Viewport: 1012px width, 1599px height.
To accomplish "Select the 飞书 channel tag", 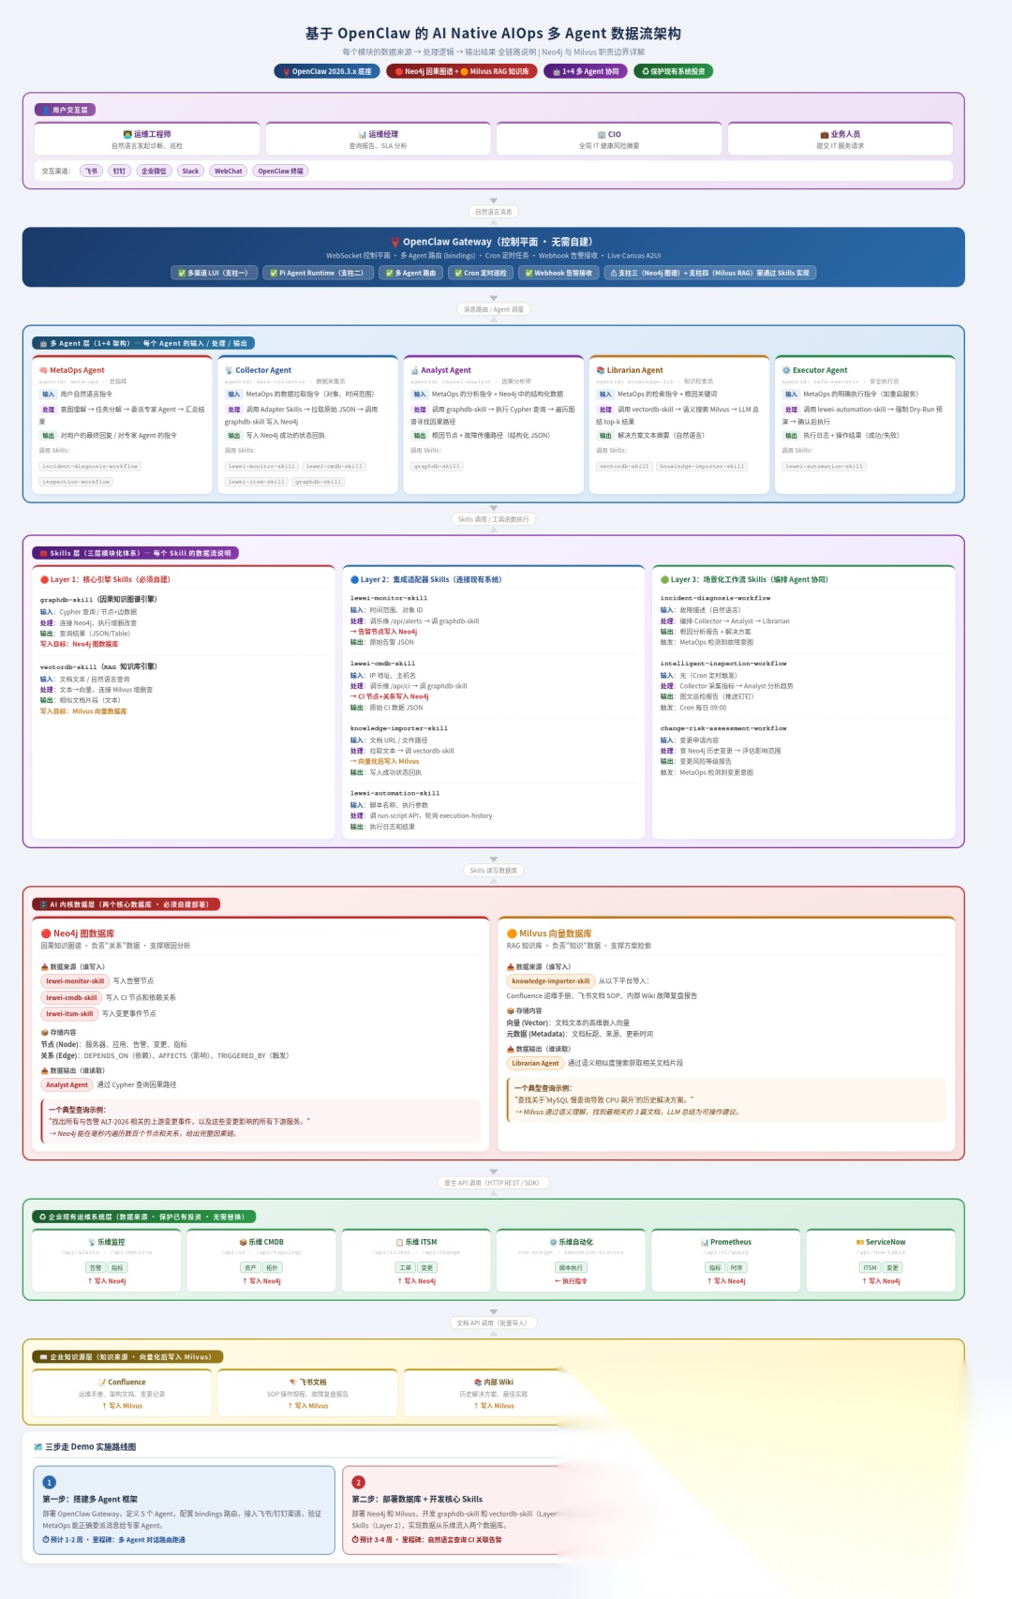I will (91, 172).
